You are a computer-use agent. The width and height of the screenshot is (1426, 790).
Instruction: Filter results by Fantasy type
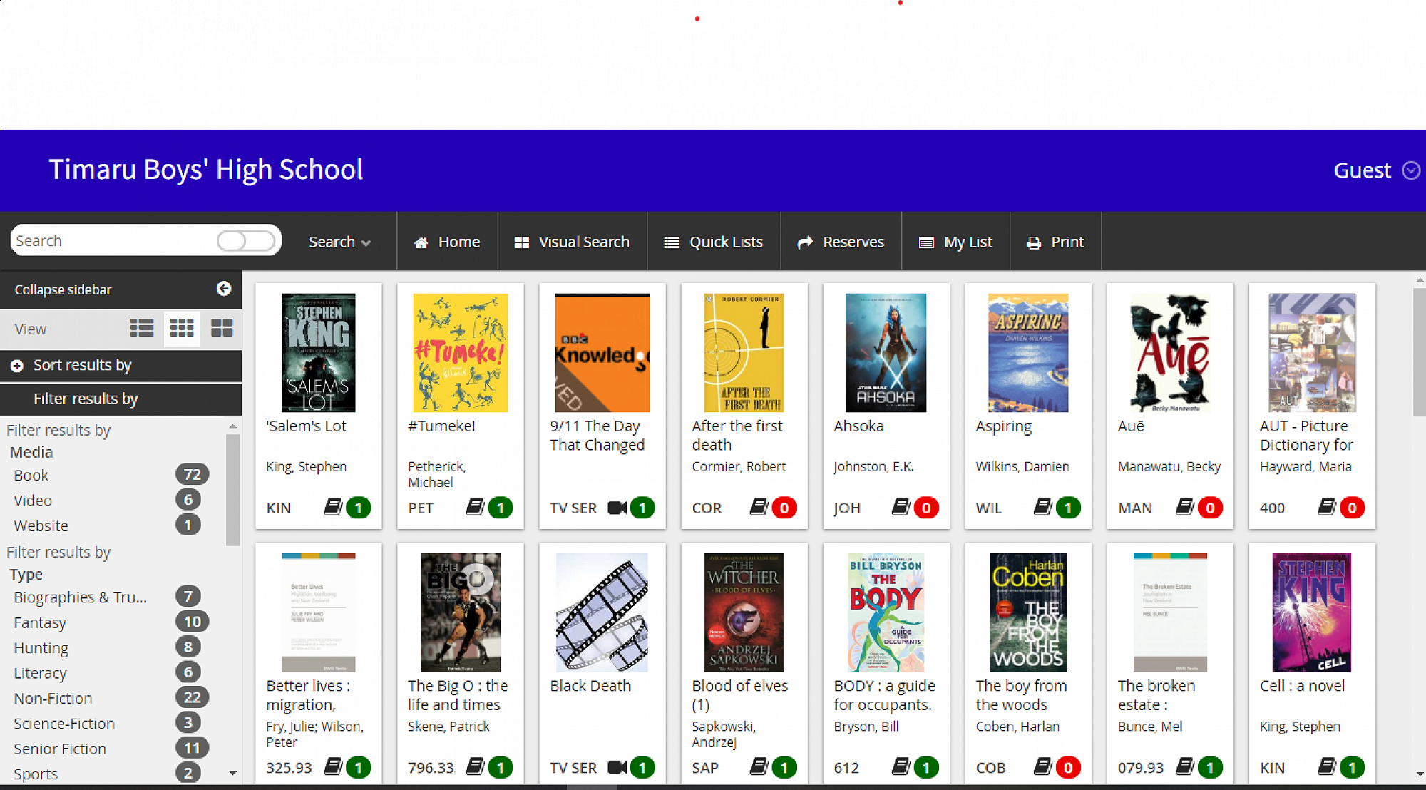pos(40,622)
